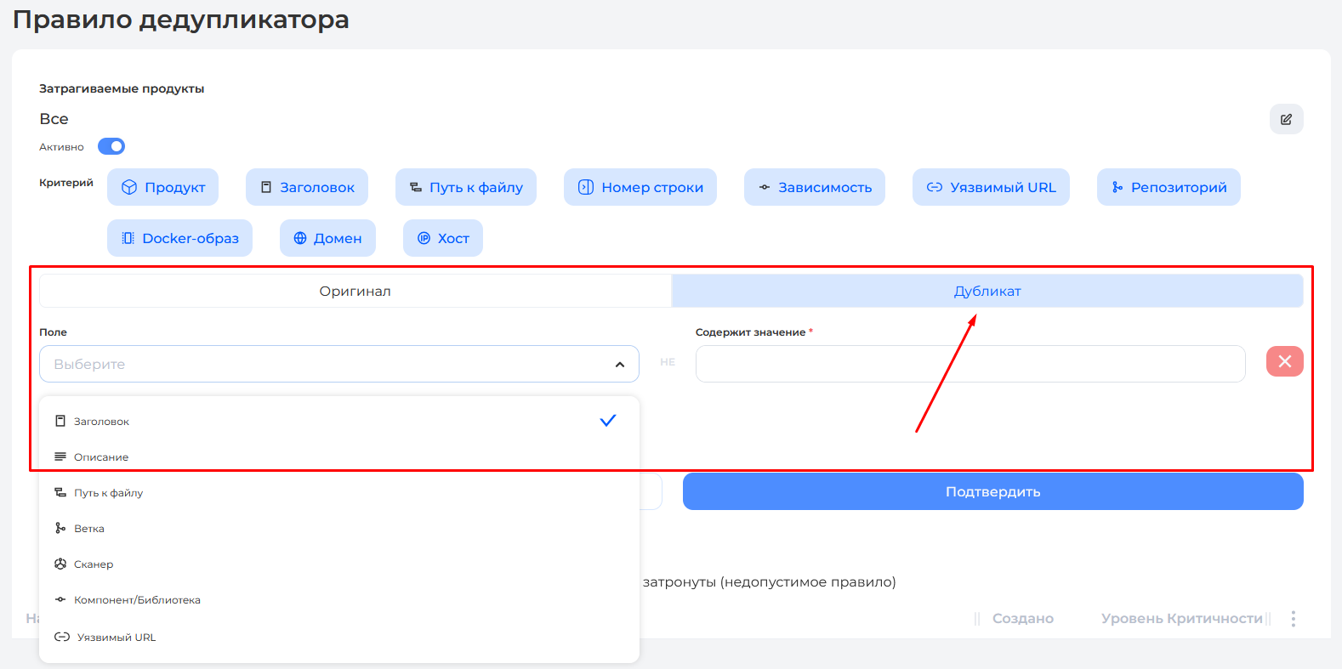This screenshot has width=1342, height=669.
Task: Toggle the Активно switch
Action: coord(111,146)
